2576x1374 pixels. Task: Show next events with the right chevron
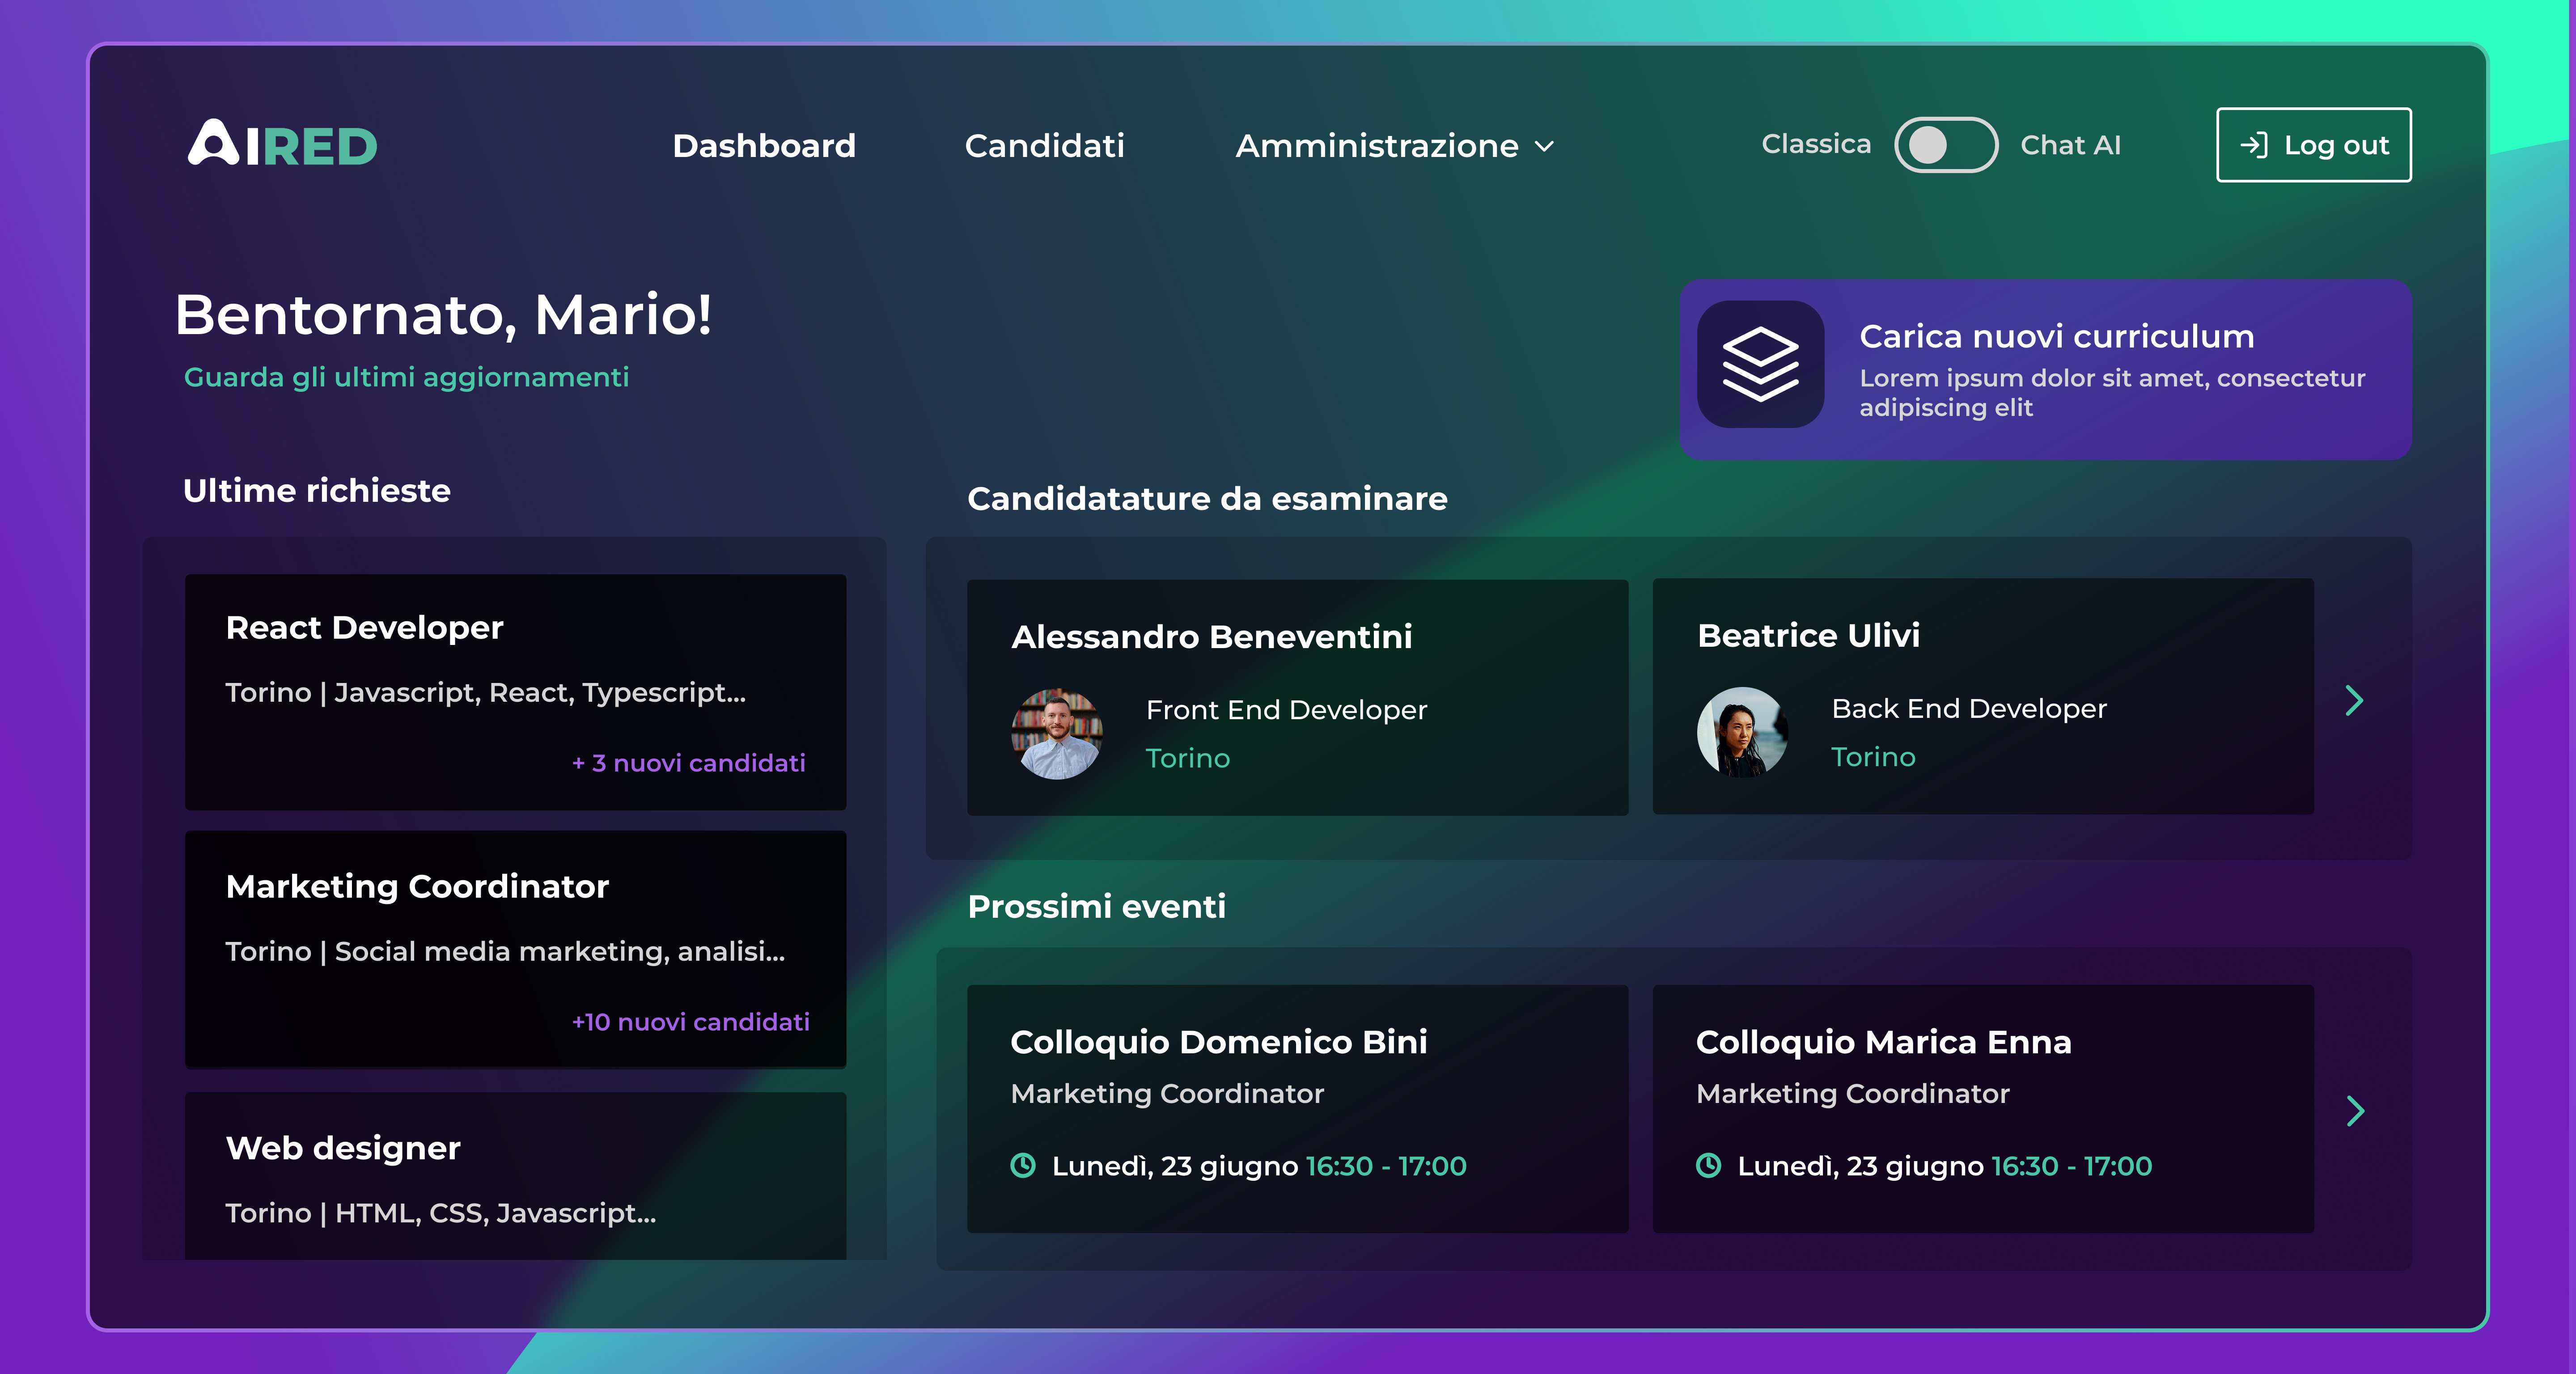(x=2355, y=1111)
